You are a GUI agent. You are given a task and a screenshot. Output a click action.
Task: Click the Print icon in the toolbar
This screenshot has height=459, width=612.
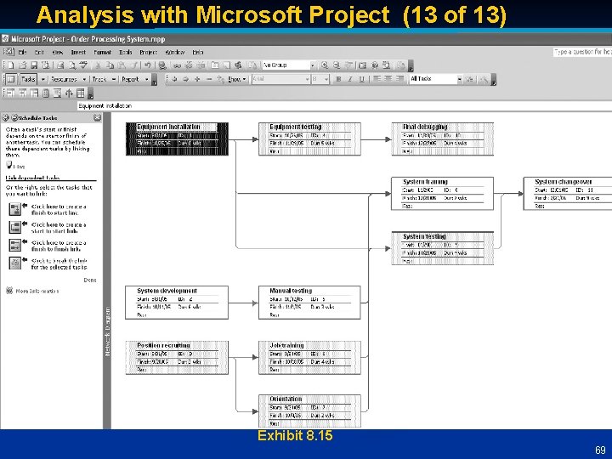tap(60, 65)
